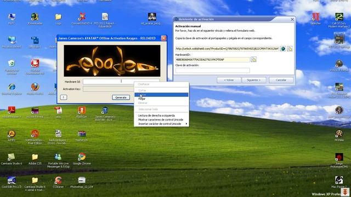351x197 pixels.
Task: Select the rld_avatar_keyg desktop file
Action: click(x=152, y=19)
